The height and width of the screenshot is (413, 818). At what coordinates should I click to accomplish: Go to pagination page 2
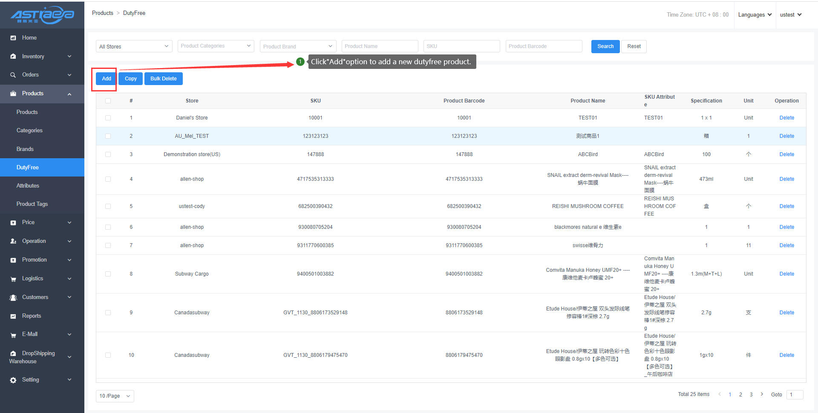point(740,395)
